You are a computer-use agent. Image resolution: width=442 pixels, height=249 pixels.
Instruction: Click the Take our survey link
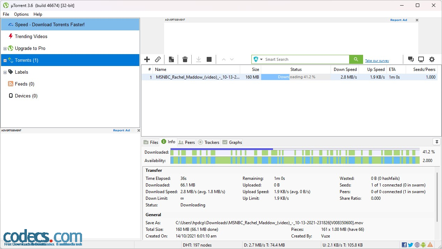(377, 61)
